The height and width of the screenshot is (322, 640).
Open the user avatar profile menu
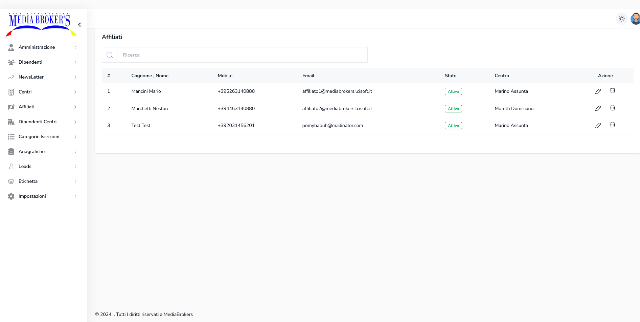636,19
